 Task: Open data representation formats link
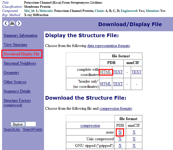pyautogui.click(x=108, y=46)
